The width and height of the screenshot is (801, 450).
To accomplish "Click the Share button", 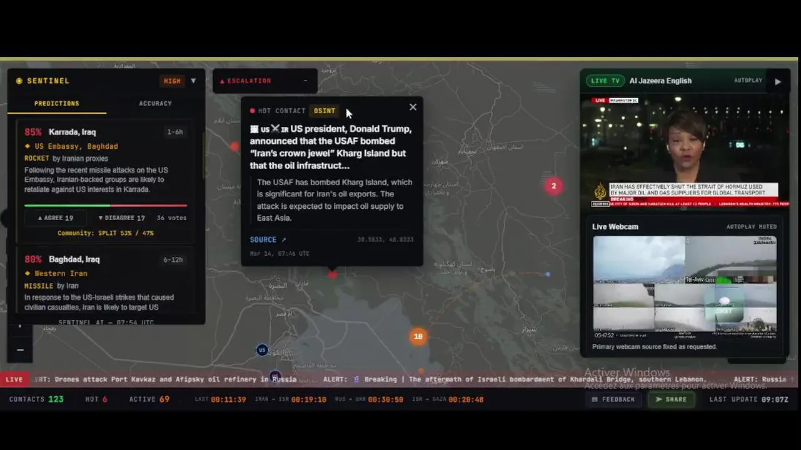I will [x=670, y=399].
